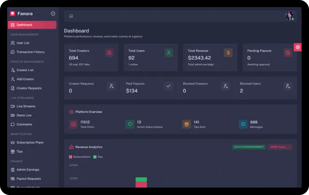Click the 11512 Total Posts value
The width and height of the screenshot is (309, 195).
[85, 122]
